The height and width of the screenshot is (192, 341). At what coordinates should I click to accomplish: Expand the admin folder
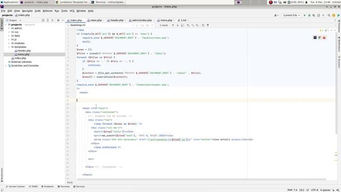[x=9, y=28]
